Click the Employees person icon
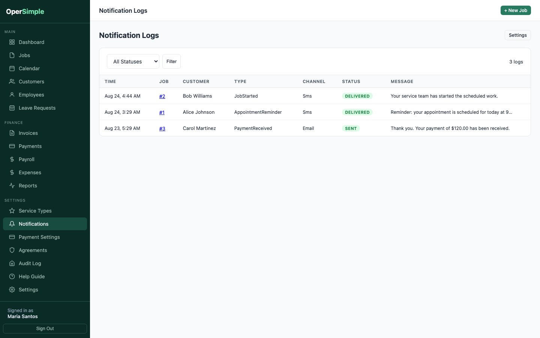Viewport: 540px width, 338px height. point(12,95)
